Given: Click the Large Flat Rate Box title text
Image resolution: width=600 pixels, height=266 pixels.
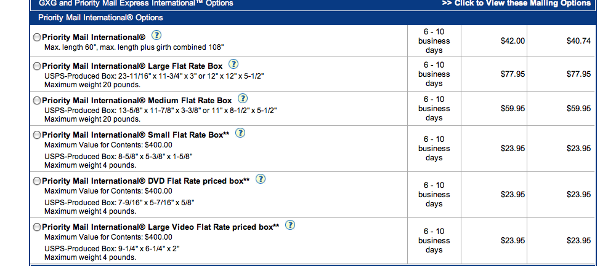Looking at the screenshot, I should coord(132,66).
